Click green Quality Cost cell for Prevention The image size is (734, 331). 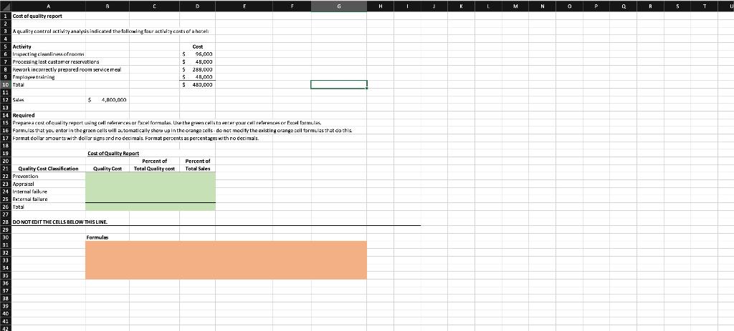click(108, 176)
